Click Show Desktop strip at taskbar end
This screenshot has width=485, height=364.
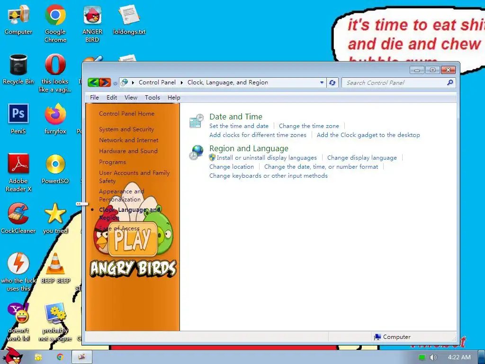point(481,357)
